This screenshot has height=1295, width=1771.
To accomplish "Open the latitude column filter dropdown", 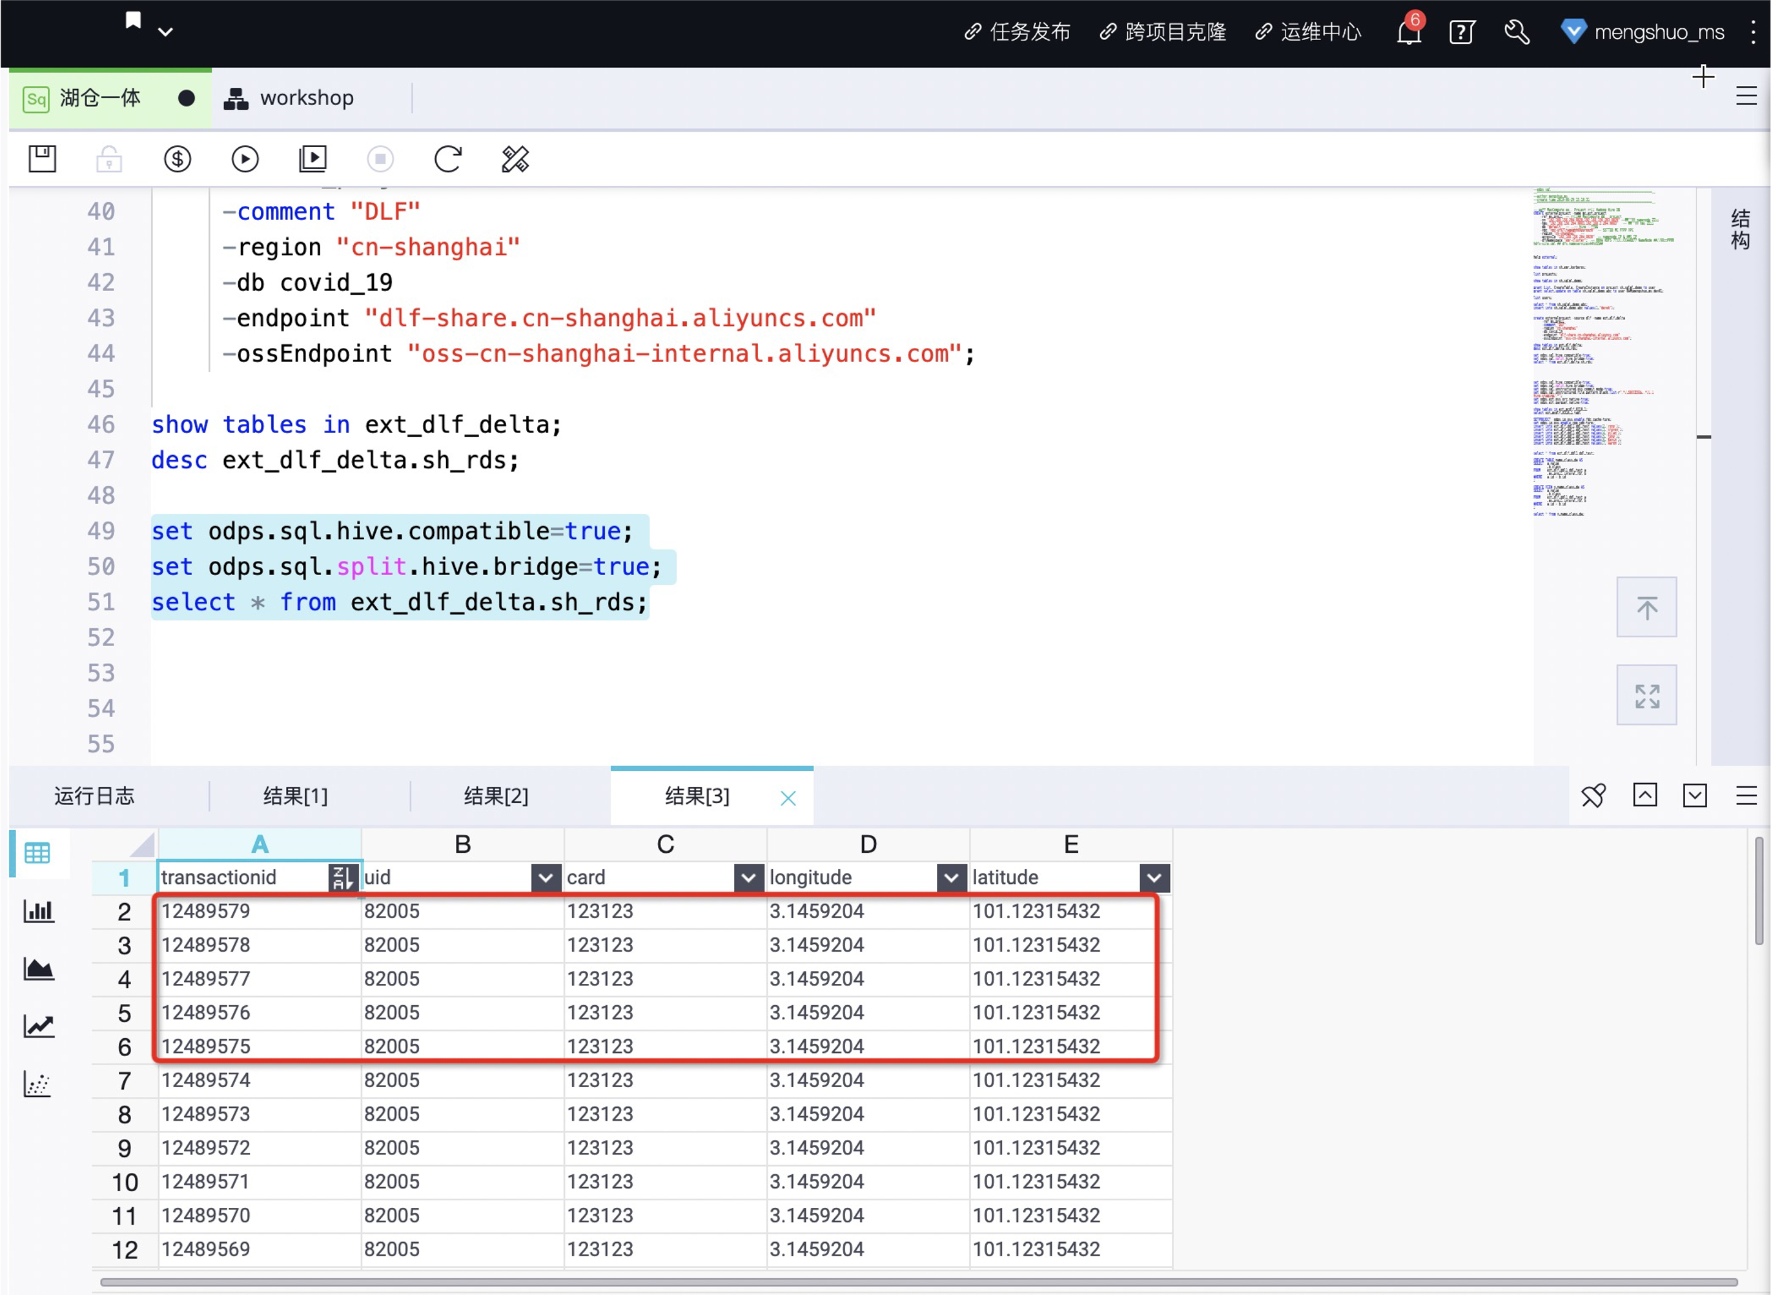I will (x=1154, y=878).
